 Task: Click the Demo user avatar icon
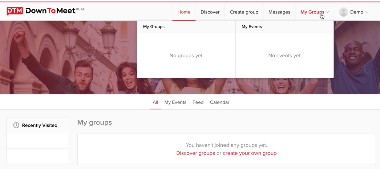click(x=343, y=12)
